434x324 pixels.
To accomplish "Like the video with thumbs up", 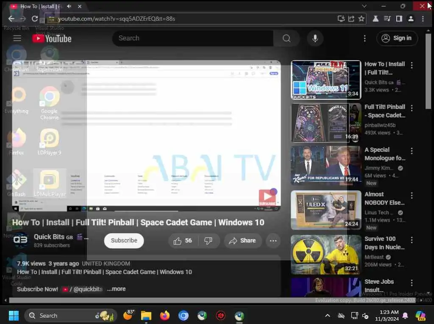I will [183, 240].
